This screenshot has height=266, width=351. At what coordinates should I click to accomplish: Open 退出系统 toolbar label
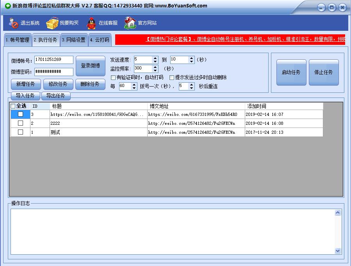point(30,23)
